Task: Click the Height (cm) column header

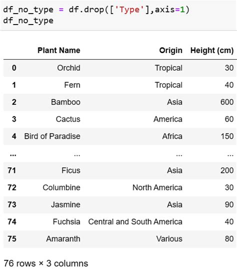Action: tap(212, 51)
